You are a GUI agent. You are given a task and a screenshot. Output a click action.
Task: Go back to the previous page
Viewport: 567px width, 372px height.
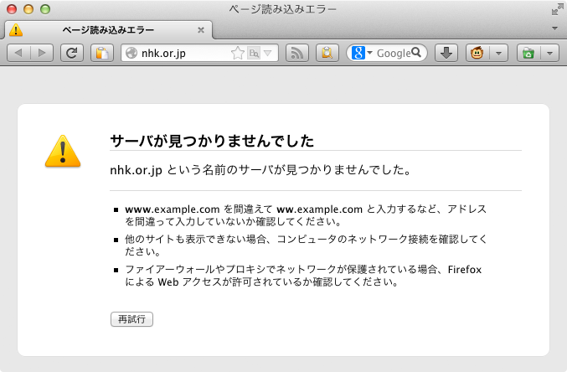click(x=18, y=53)
